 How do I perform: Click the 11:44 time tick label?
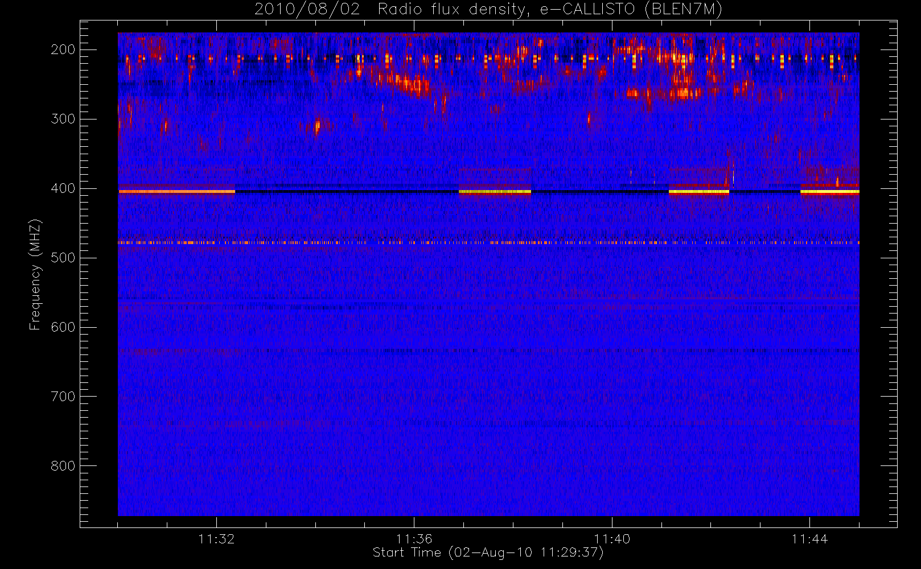click(809, 539)
